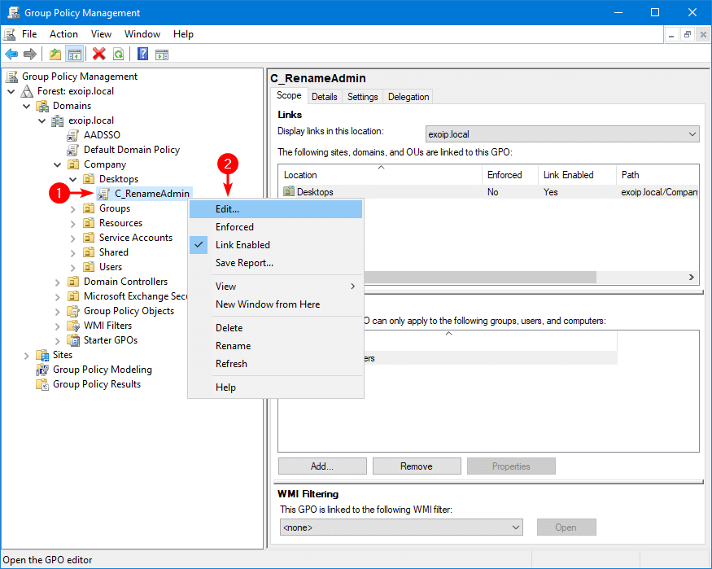This screenshot has width=712, height=569.
Task: Click the Add... button
Action: click(x=321, y=466)
